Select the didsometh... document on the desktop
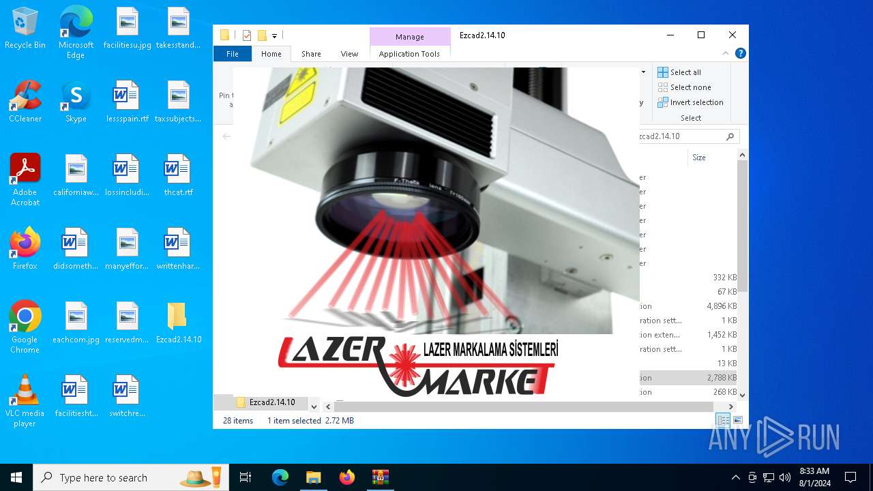 pyautogui.click(x=76, y=249)
